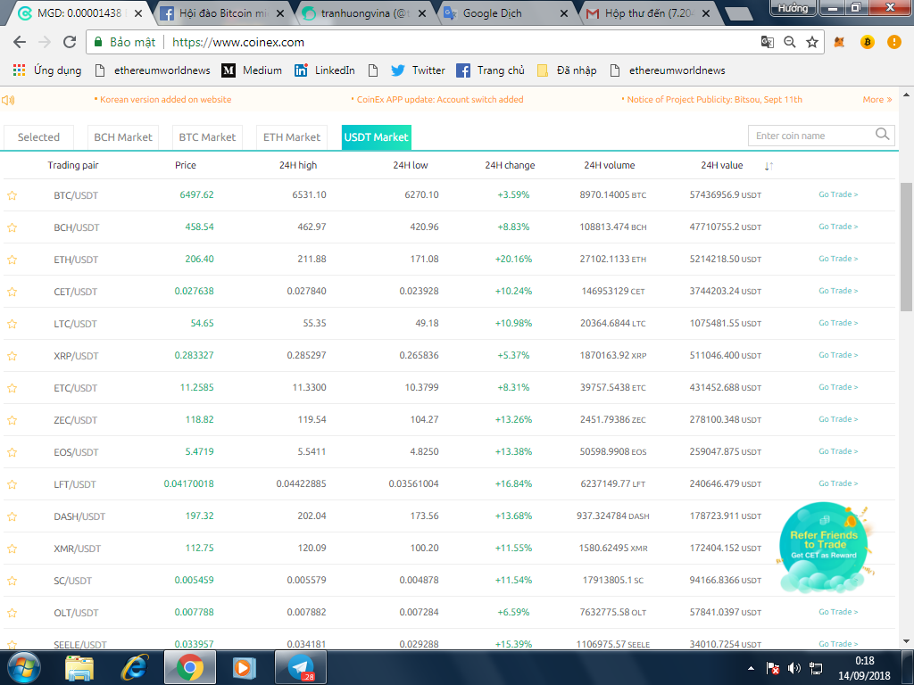Image resolution: width=914 pixels, height=685 pixels.
Task: Click the orange exclamation alert icon
Action: pos(894,42)
